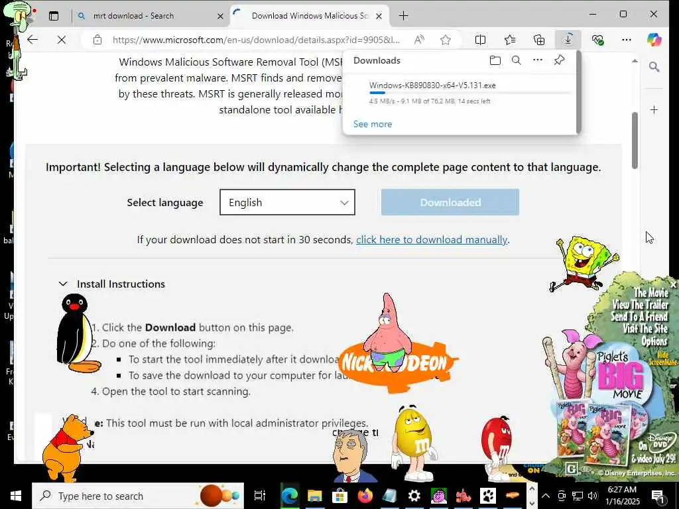Open the Favorites list in toolbar
Image resolution: width=679 pixels, height=509 pixels.
click(x=510, y=40)
